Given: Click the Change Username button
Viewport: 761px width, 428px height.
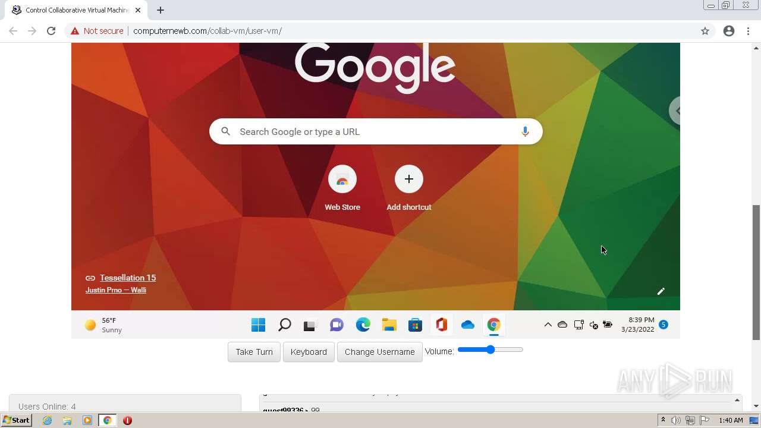Looking at the screenshot, I should [380, 352].
